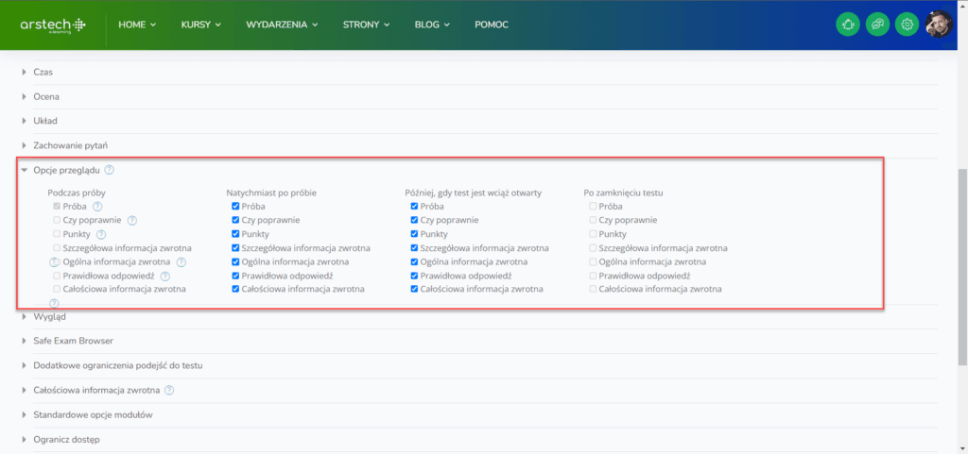Uncheck Całościowa informacja zwrotna under Natychmiast po próbie
The height and width of the screenshot is (454, 968).
coord(235,288)
